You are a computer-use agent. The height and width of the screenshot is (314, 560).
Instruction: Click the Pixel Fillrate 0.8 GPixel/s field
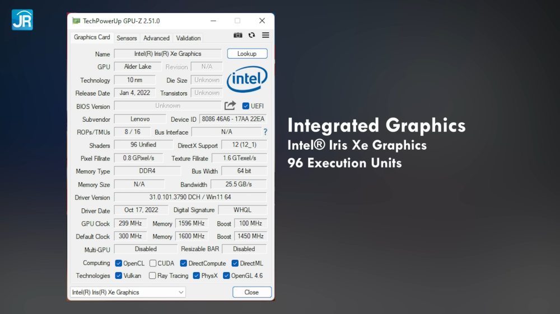(x=138, y=158)
